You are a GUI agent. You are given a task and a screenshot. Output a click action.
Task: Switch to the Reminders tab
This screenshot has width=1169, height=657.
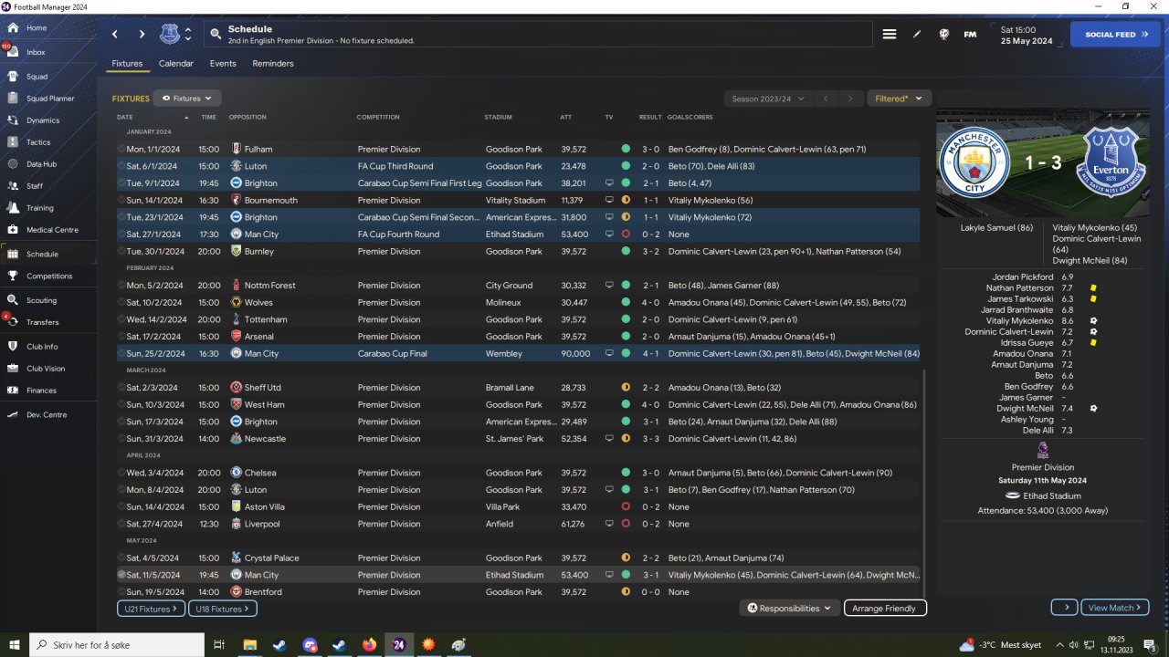click(x=273, y=64)
